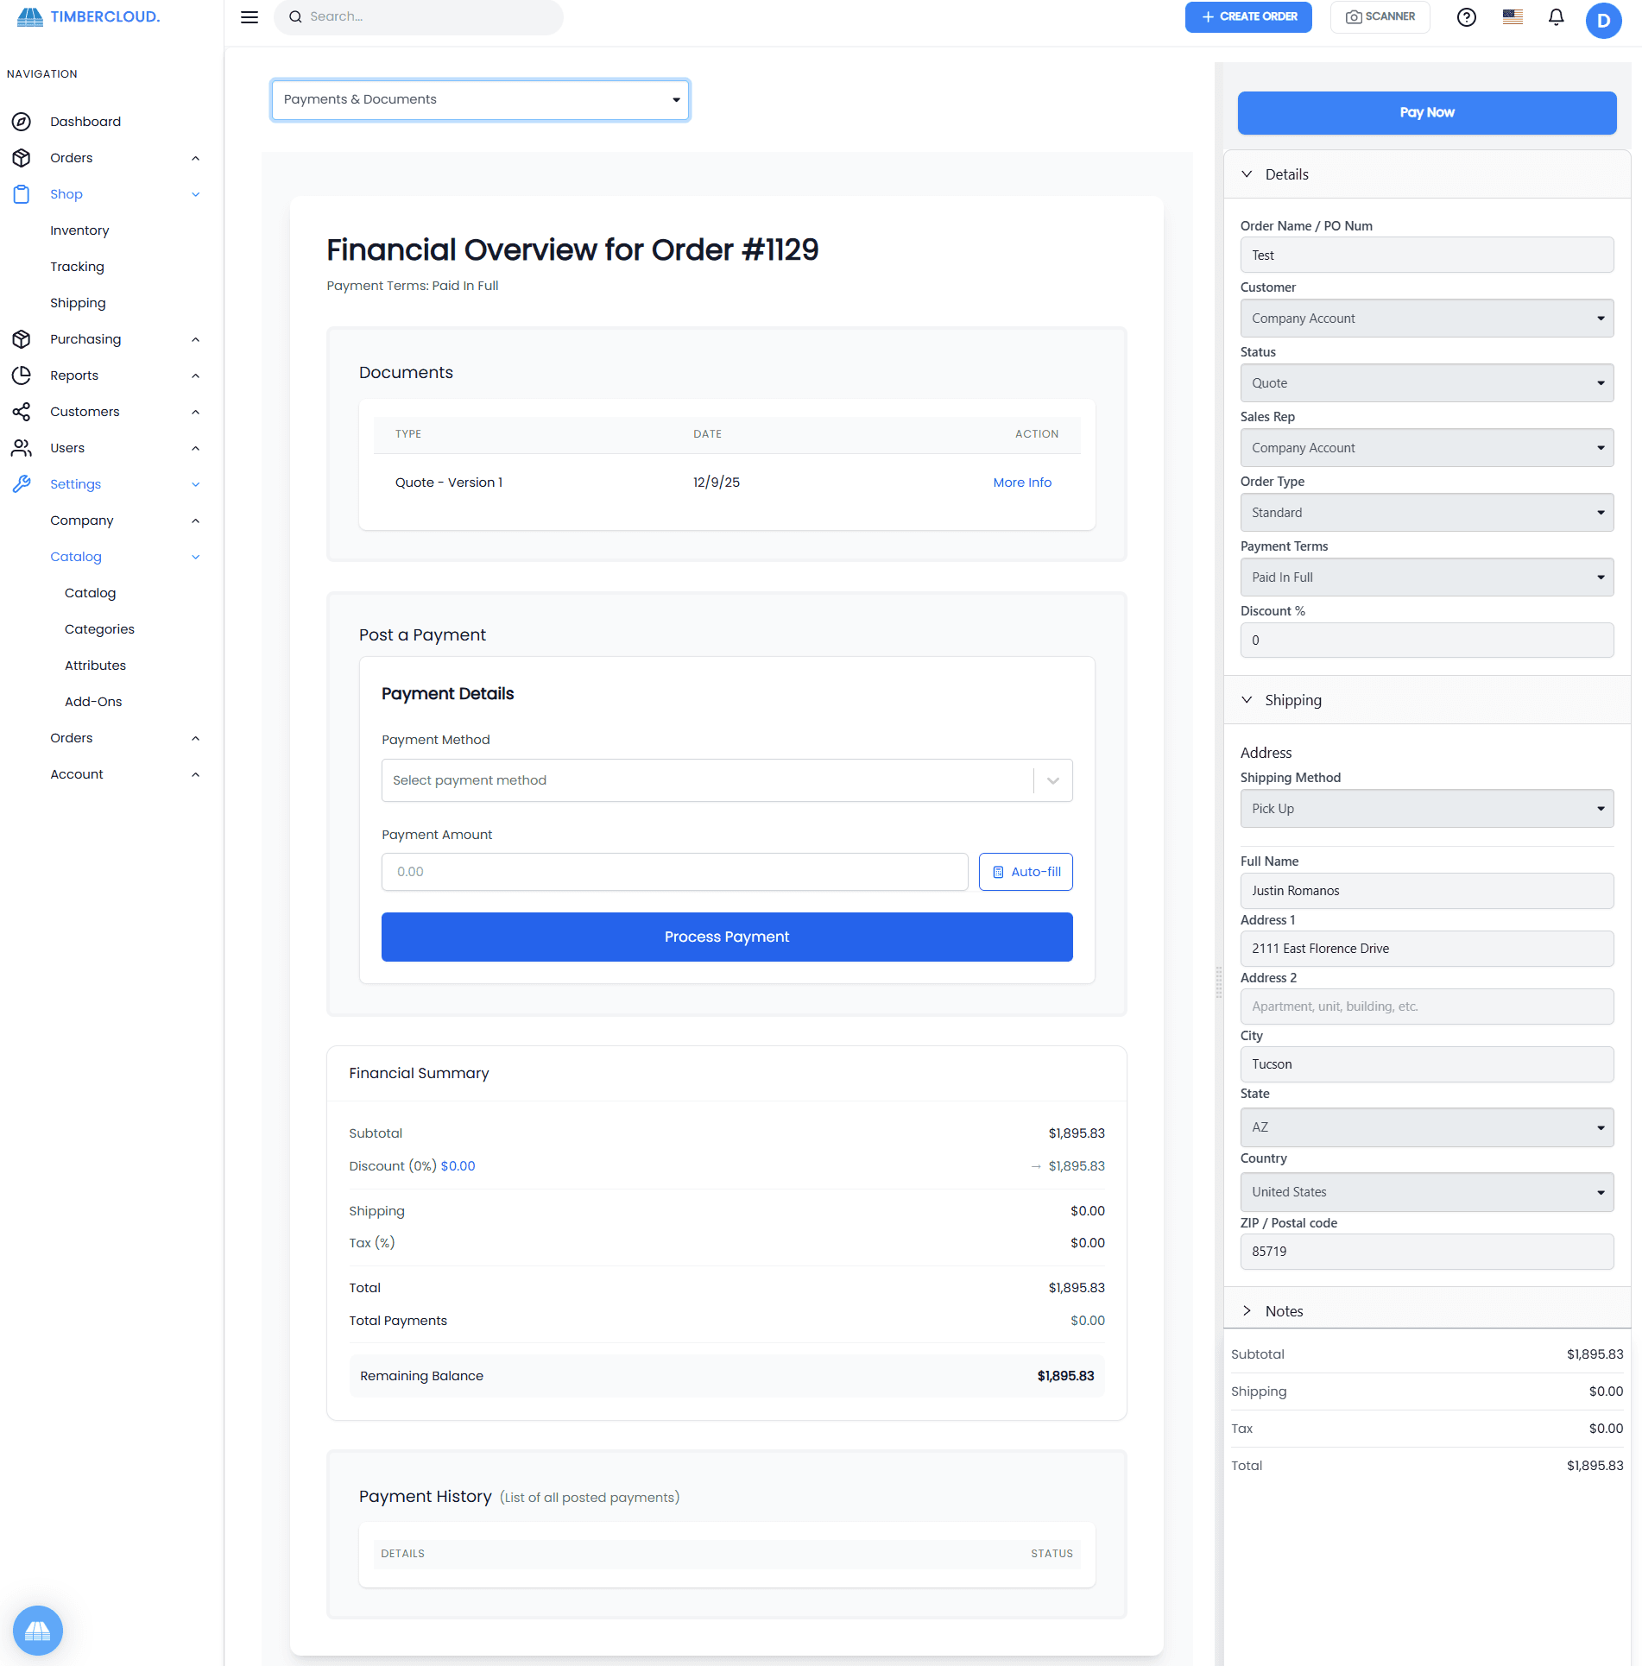The width and height of the screenshot is (1642, 1666).
Task: Click the US flag language selector icon
Action: click(x=1512, y=16)
